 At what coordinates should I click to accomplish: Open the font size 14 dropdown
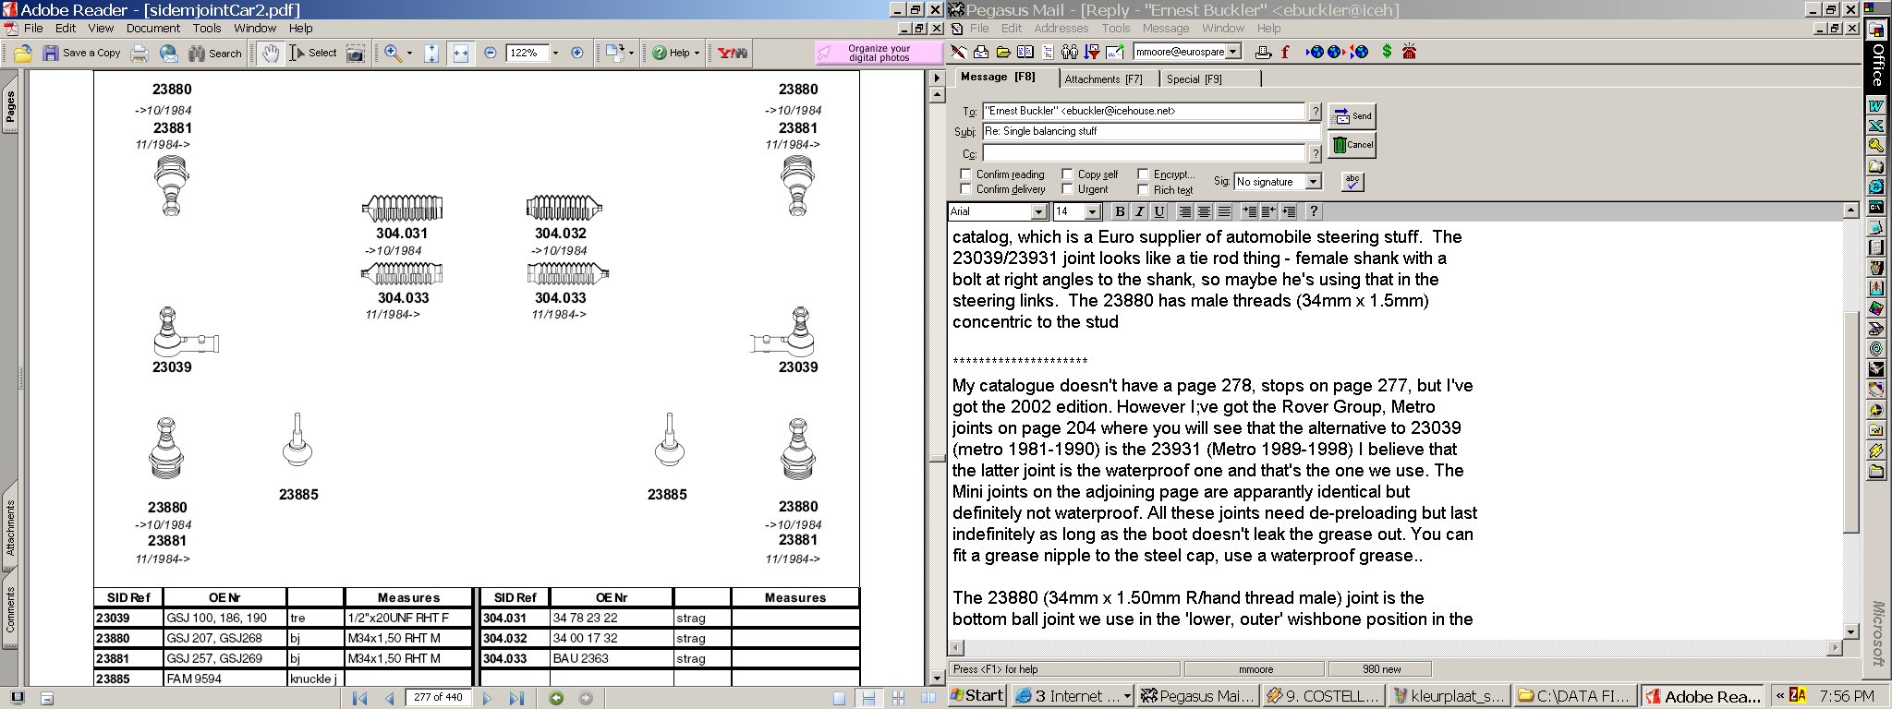coord(1093,211)
